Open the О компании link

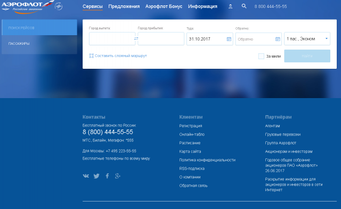pyautogui.click(x=190, y=177)
